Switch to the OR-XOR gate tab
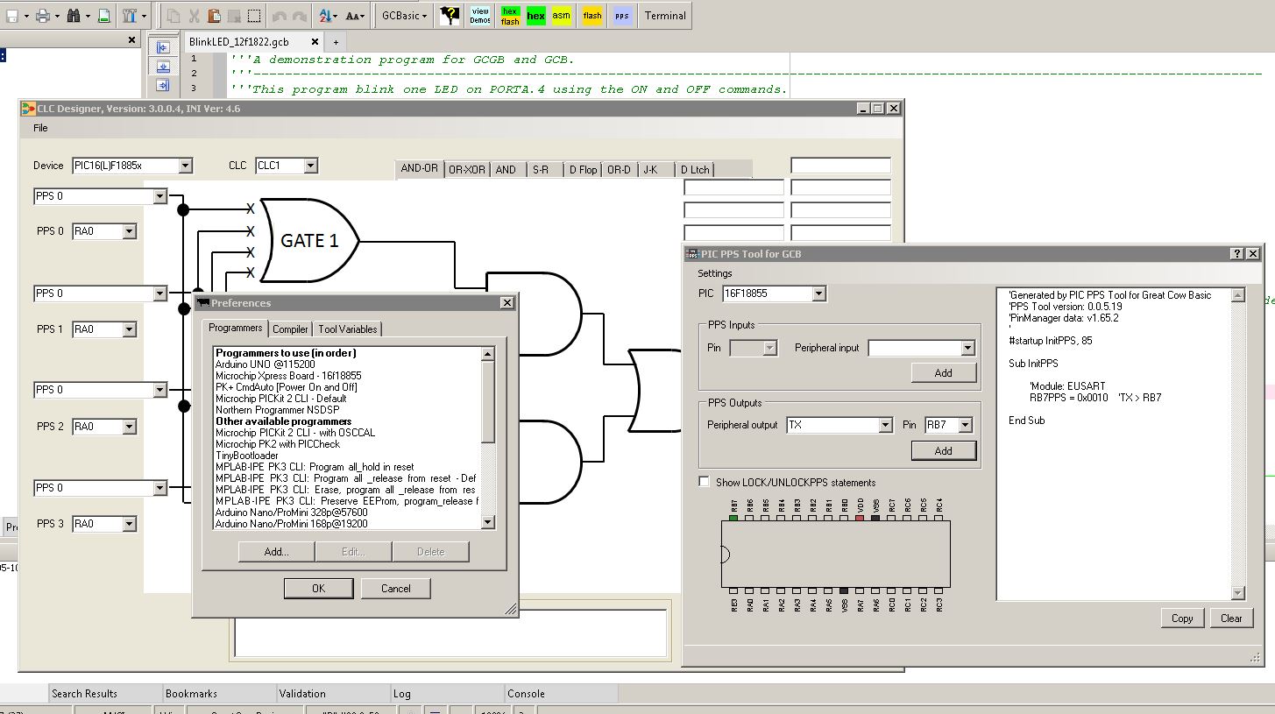The height and width of the screenshot is (714, 1275). tap(466, 169)
